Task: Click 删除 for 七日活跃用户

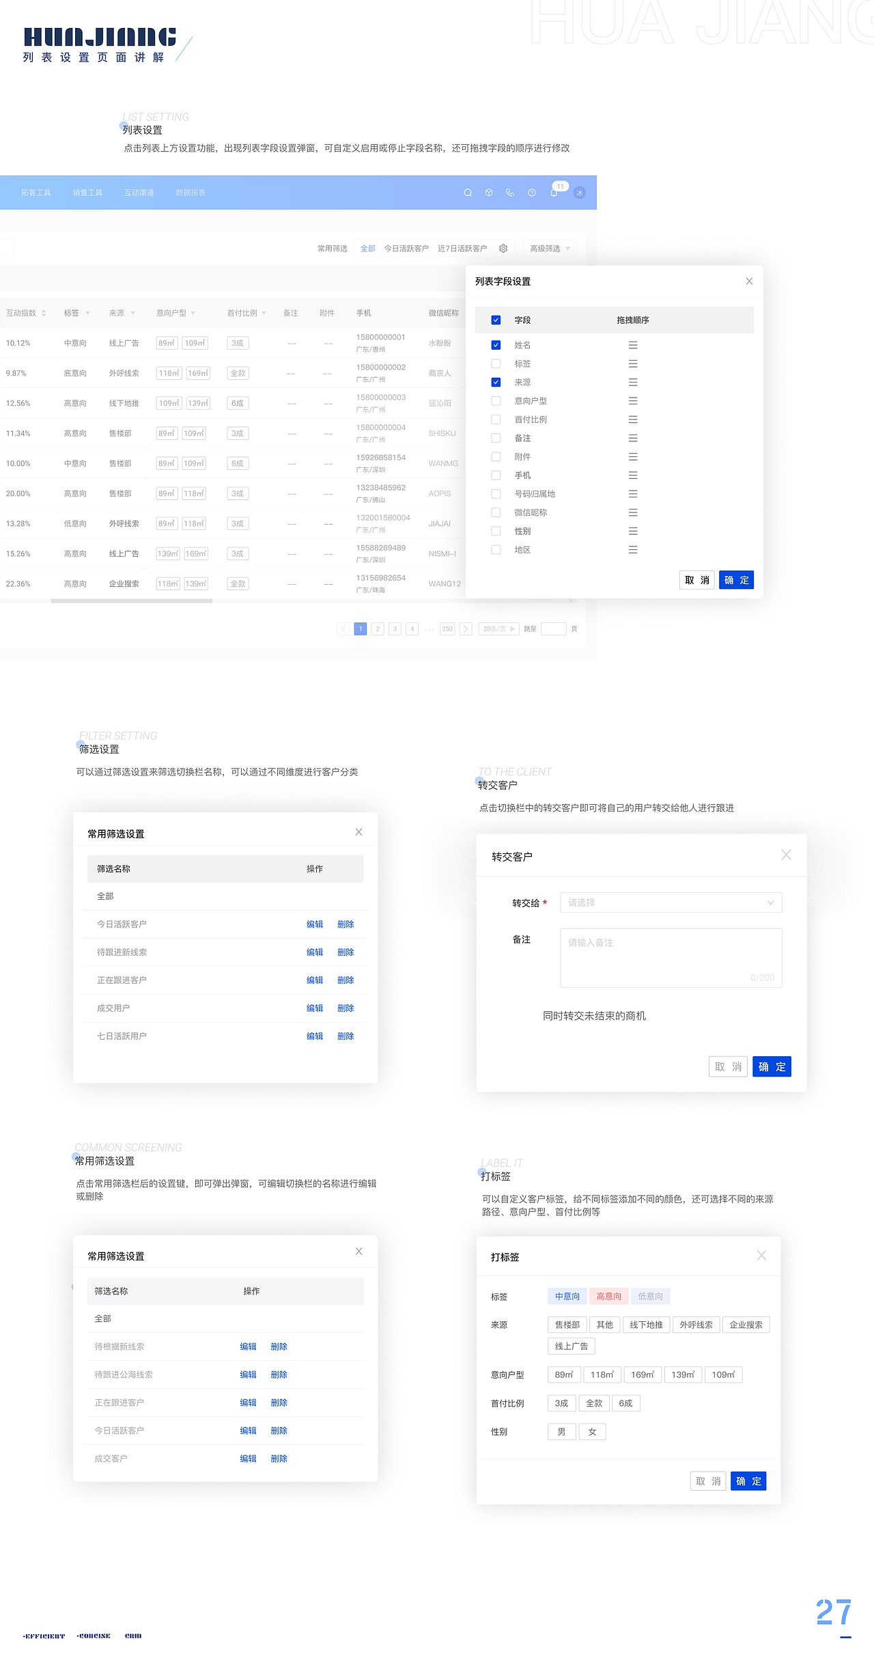Action: pyautogui.click(x=346, y=1036)
